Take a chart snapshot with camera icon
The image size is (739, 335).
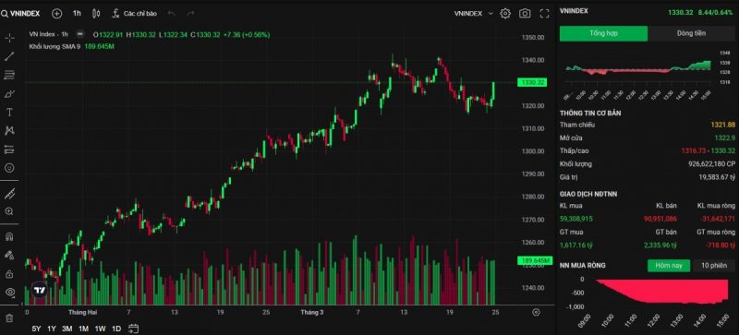pyautogui.click(x=525, y=14)
